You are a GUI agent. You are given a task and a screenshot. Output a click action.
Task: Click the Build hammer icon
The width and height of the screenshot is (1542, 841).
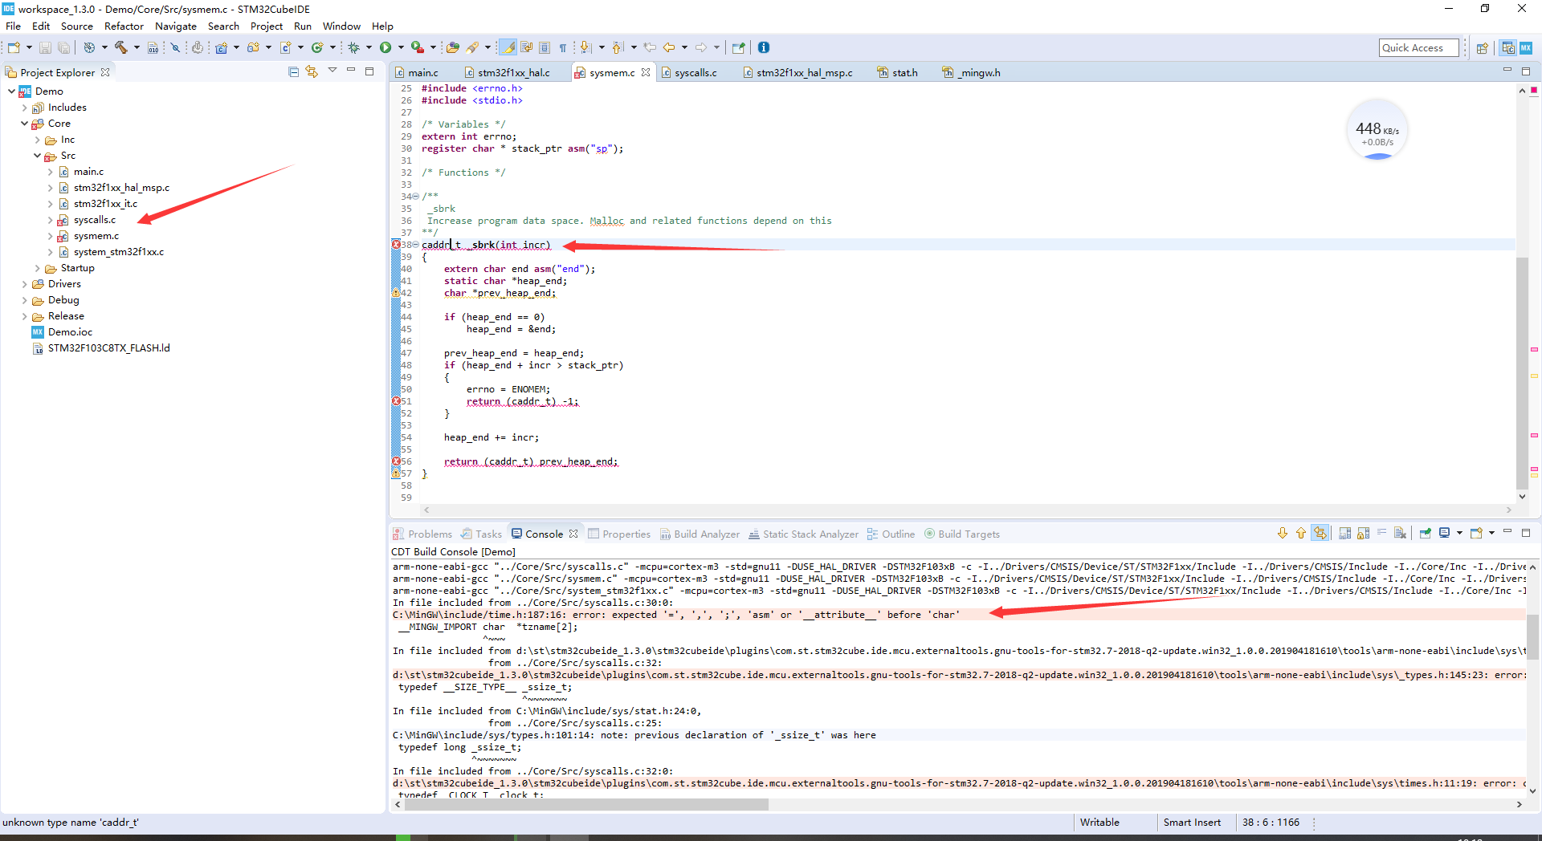pyautogui.click(x=120, y=47)
